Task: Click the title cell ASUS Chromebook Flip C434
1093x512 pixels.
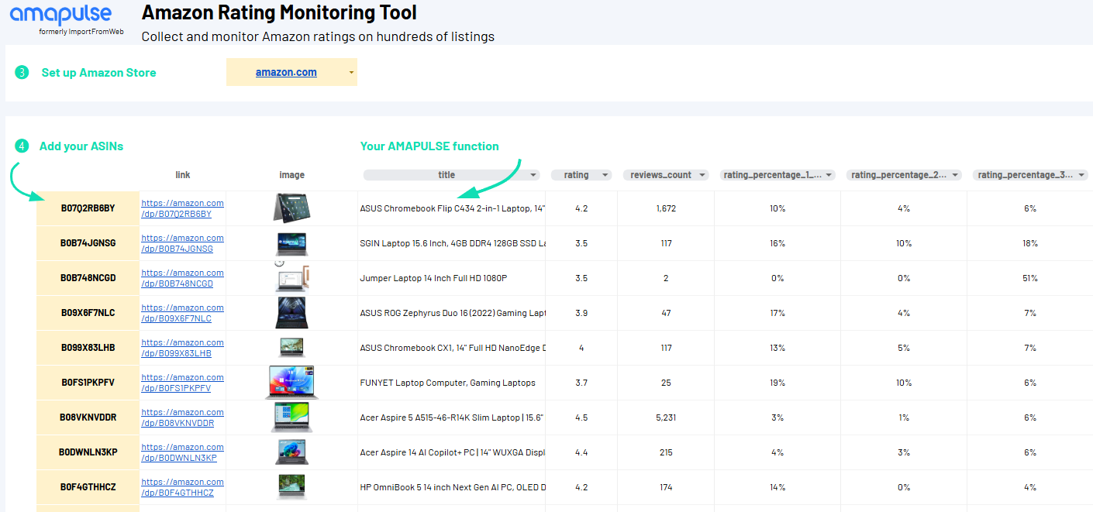Action: point(452,208)
